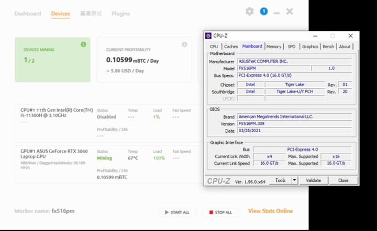Select CPU#1 i5-11300H device row
This screenshot has width=377, height=231.
tap(109, 123)
